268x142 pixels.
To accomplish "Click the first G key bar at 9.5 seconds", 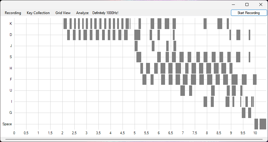I will pyautogui.click(x=244, y=113).
